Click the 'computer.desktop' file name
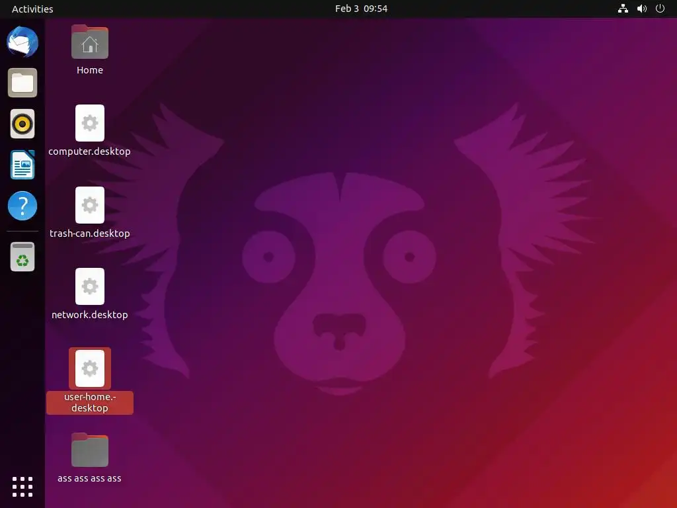 tap(89, 151)
